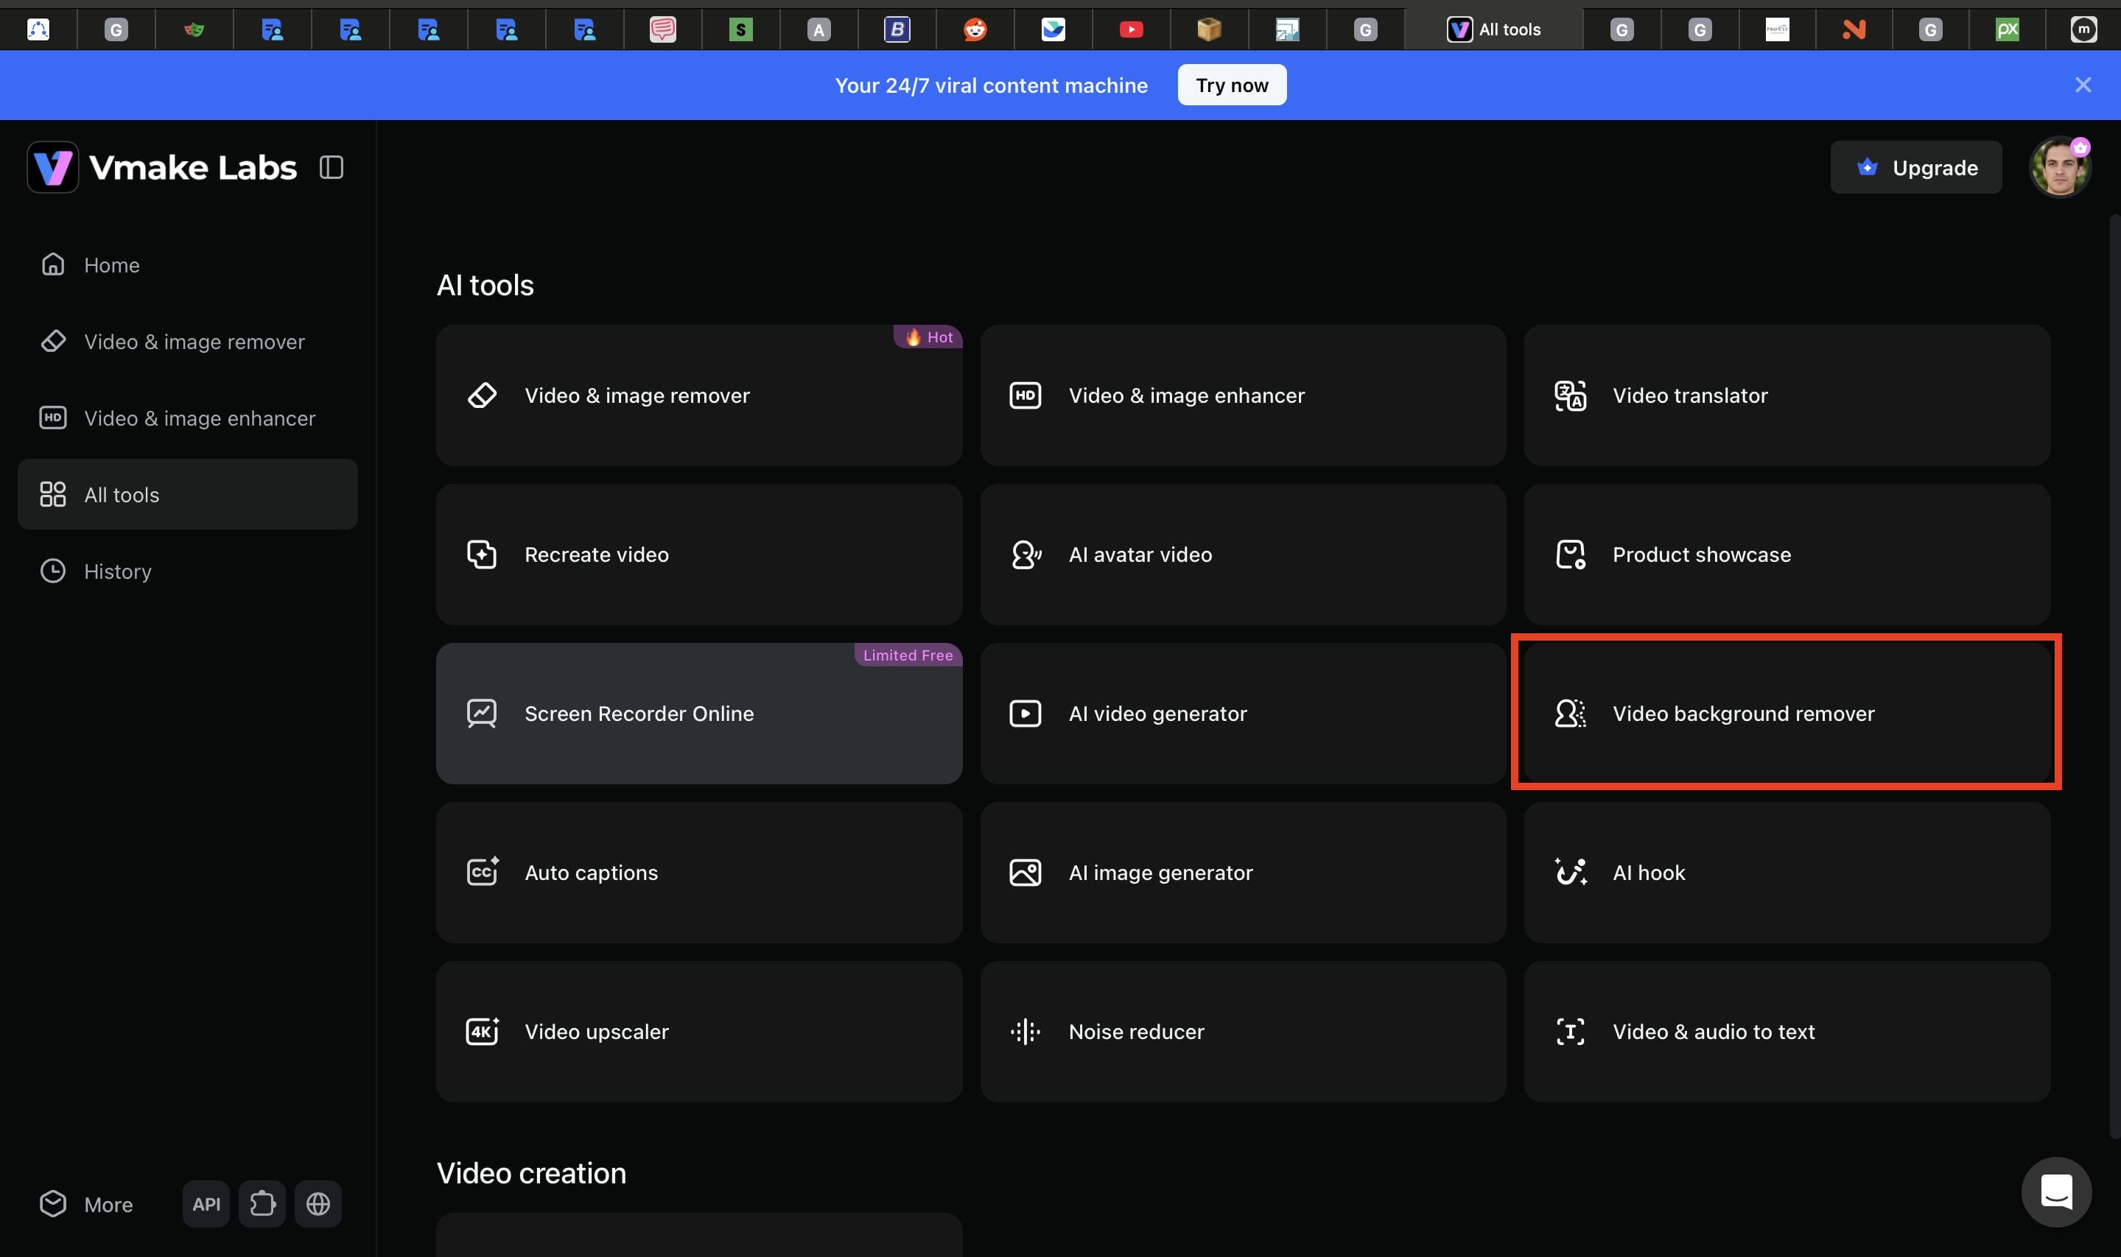The height and width of the screenshot is (1257, 2121).
Task: Click the AI video generator play icon
Action: tap(1026, 714)
